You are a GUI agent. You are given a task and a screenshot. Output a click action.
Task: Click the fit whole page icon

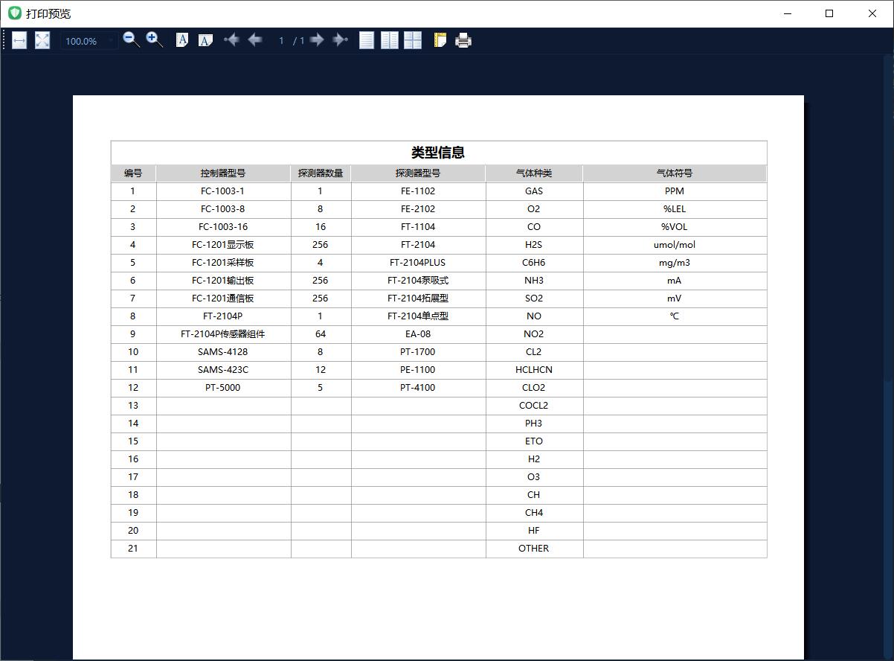pyautogui.click(x=42, y=40)
